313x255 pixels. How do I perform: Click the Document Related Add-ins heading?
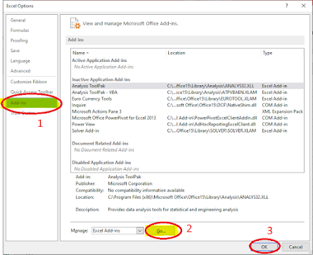[100, 144]
